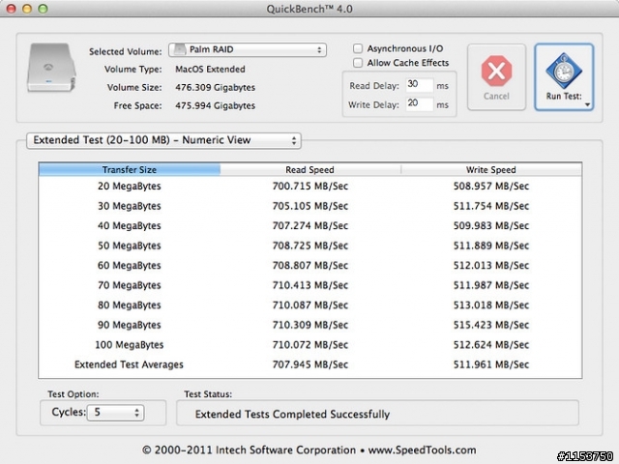The width and height of the screenshot is (619, 464).
Task: Click the Read Speed column header
Action: 309,170
